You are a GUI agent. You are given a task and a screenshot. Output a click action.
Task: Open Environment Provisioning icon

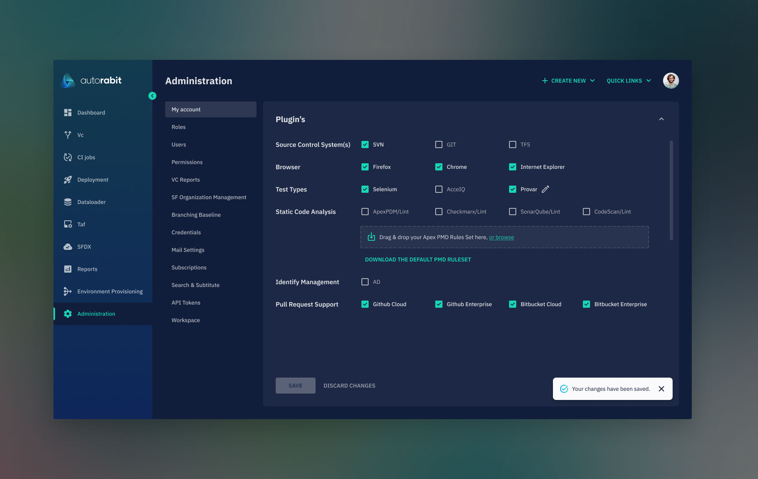[x=68, y=291]
